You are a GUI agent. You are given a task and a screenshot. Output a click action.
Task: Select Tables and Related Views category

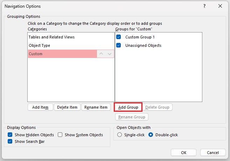pos(51,37)
